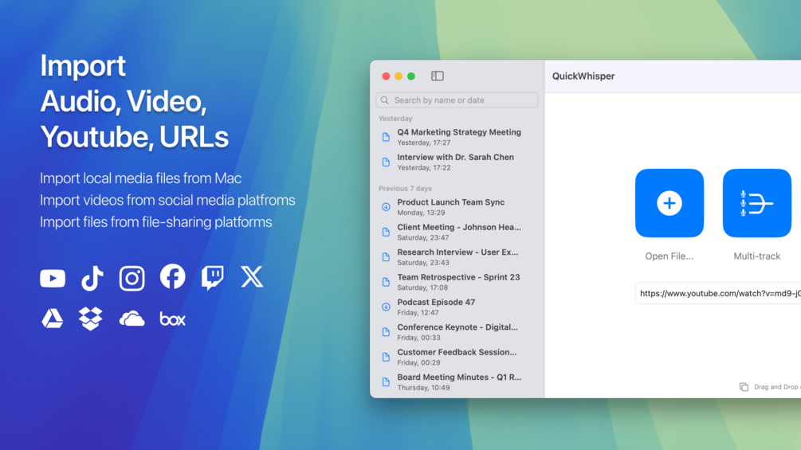
Task: Select Podcast Episode 47 entry
Action: coord(457,307)
